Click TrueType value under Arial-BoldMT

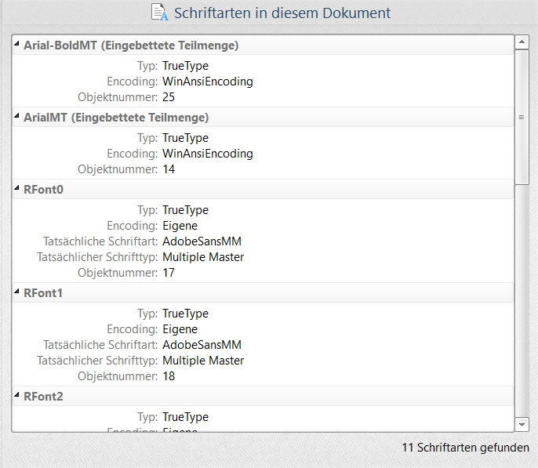[x=185, y=66]
